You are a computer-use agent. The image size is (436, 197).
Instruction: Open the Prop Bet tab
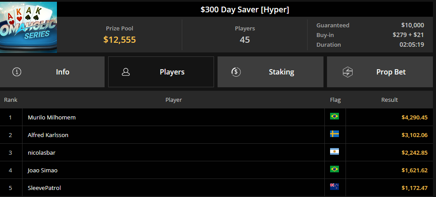click(380, 72)
